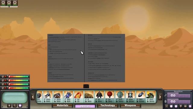The height and width of the screenshot is (109, 193).
Task: Choose the robot-like device costing 300/2500
Action: click(130, 97)
